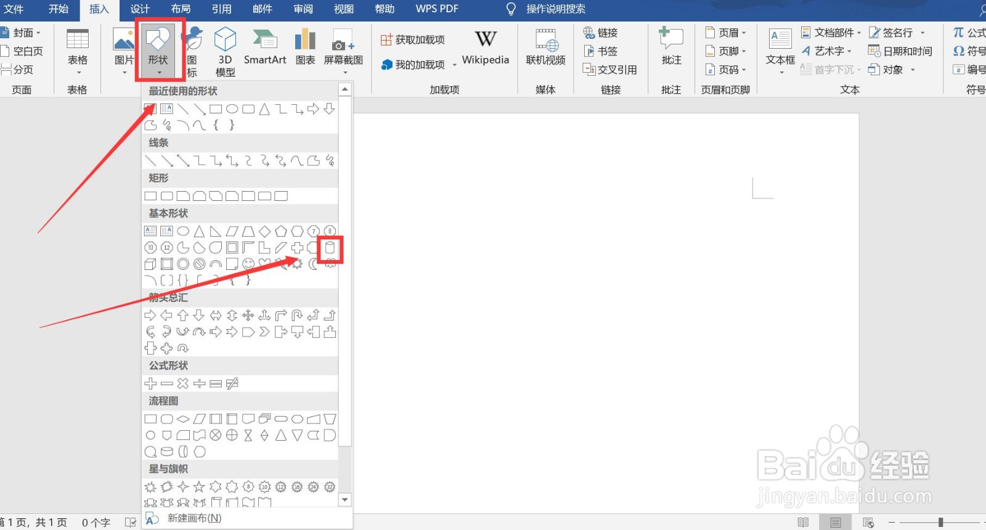Select the cube shape in 基本形状
The image size is (986, 530).
[x=150, y=264]
